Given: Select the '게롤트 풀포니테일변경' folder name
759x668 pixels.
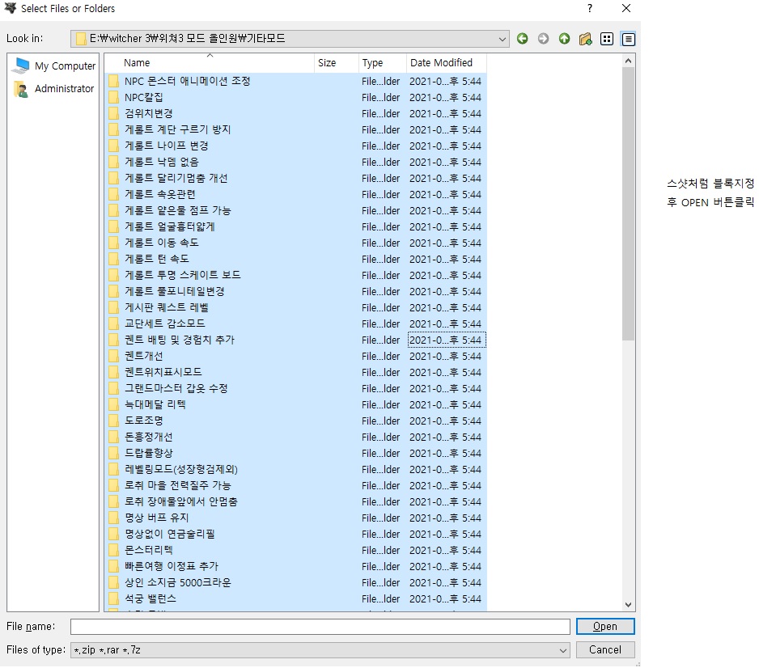Looking at the screenshot, I should 174,291.
